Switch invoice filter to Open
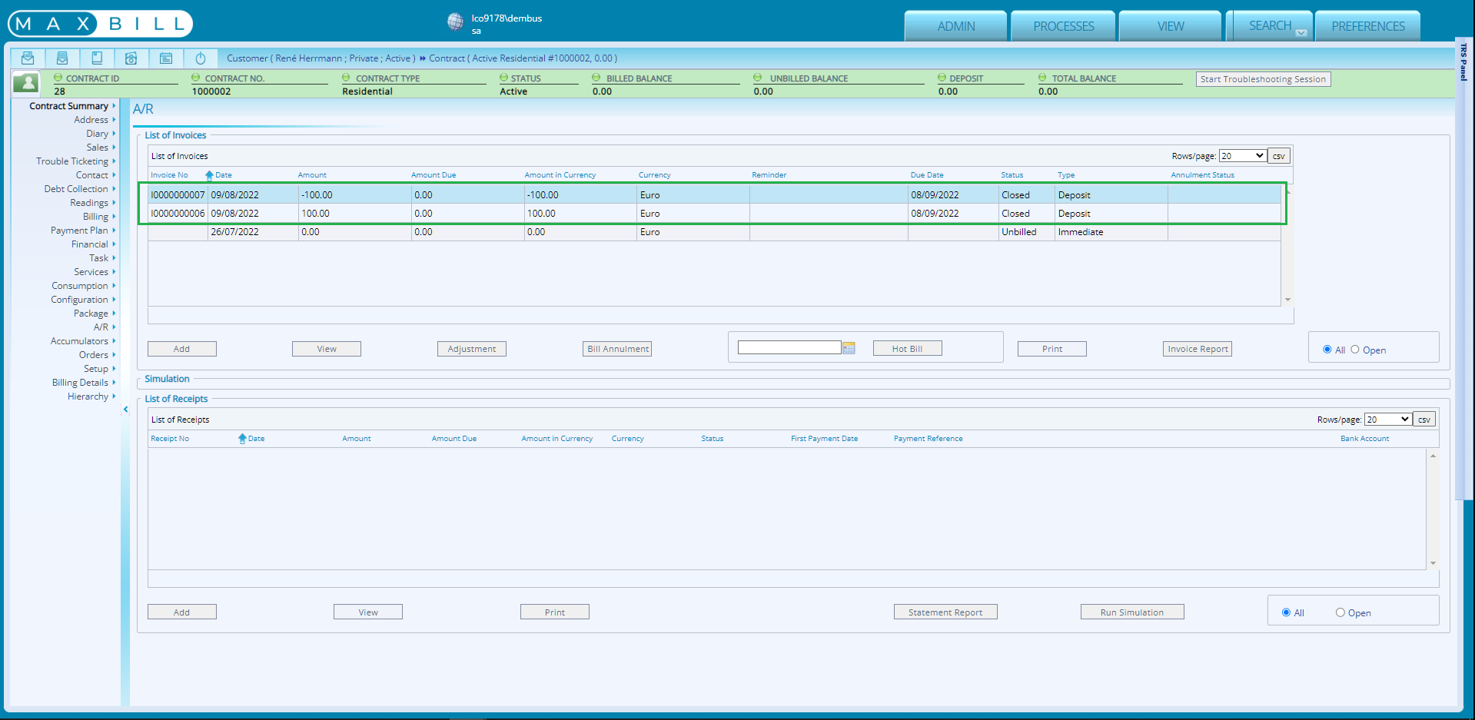The height and width of the screenshot is (720, 1475). point(1354,349)
